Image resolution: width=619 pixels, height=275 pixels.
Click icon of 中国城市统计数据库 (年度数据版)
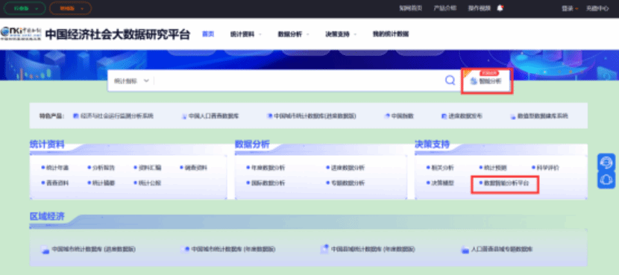(x=185, y=250)
